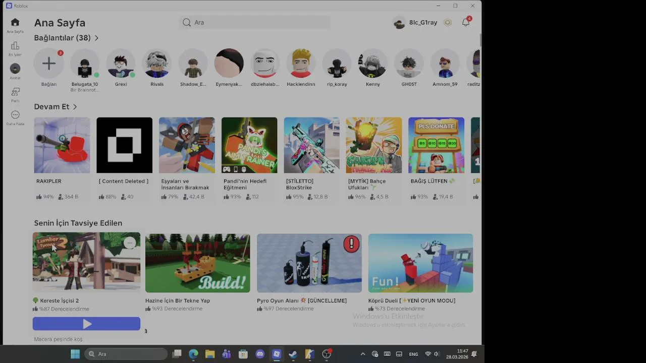The height and width of the screenshot is (363, 646).
Task: Open Eşyaları ve İnsanları Bırakmak thumbnail
Action: pos(187,145)
